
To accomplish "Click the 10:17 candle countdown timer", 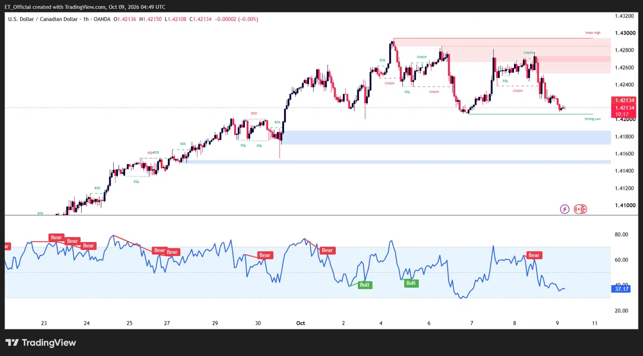I will point(622,114).
